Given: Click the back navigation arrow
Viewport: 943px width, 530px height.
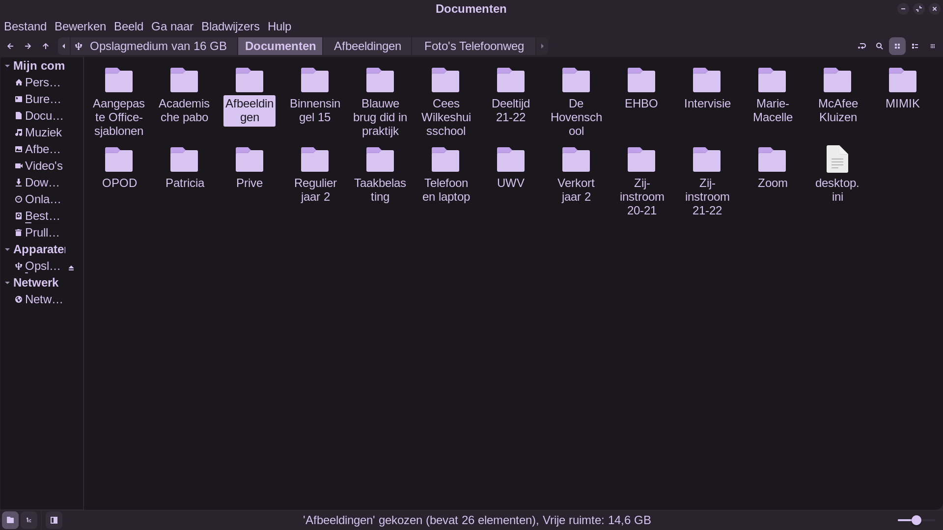Looking at the screenshot, I should (x=10, y=46).
